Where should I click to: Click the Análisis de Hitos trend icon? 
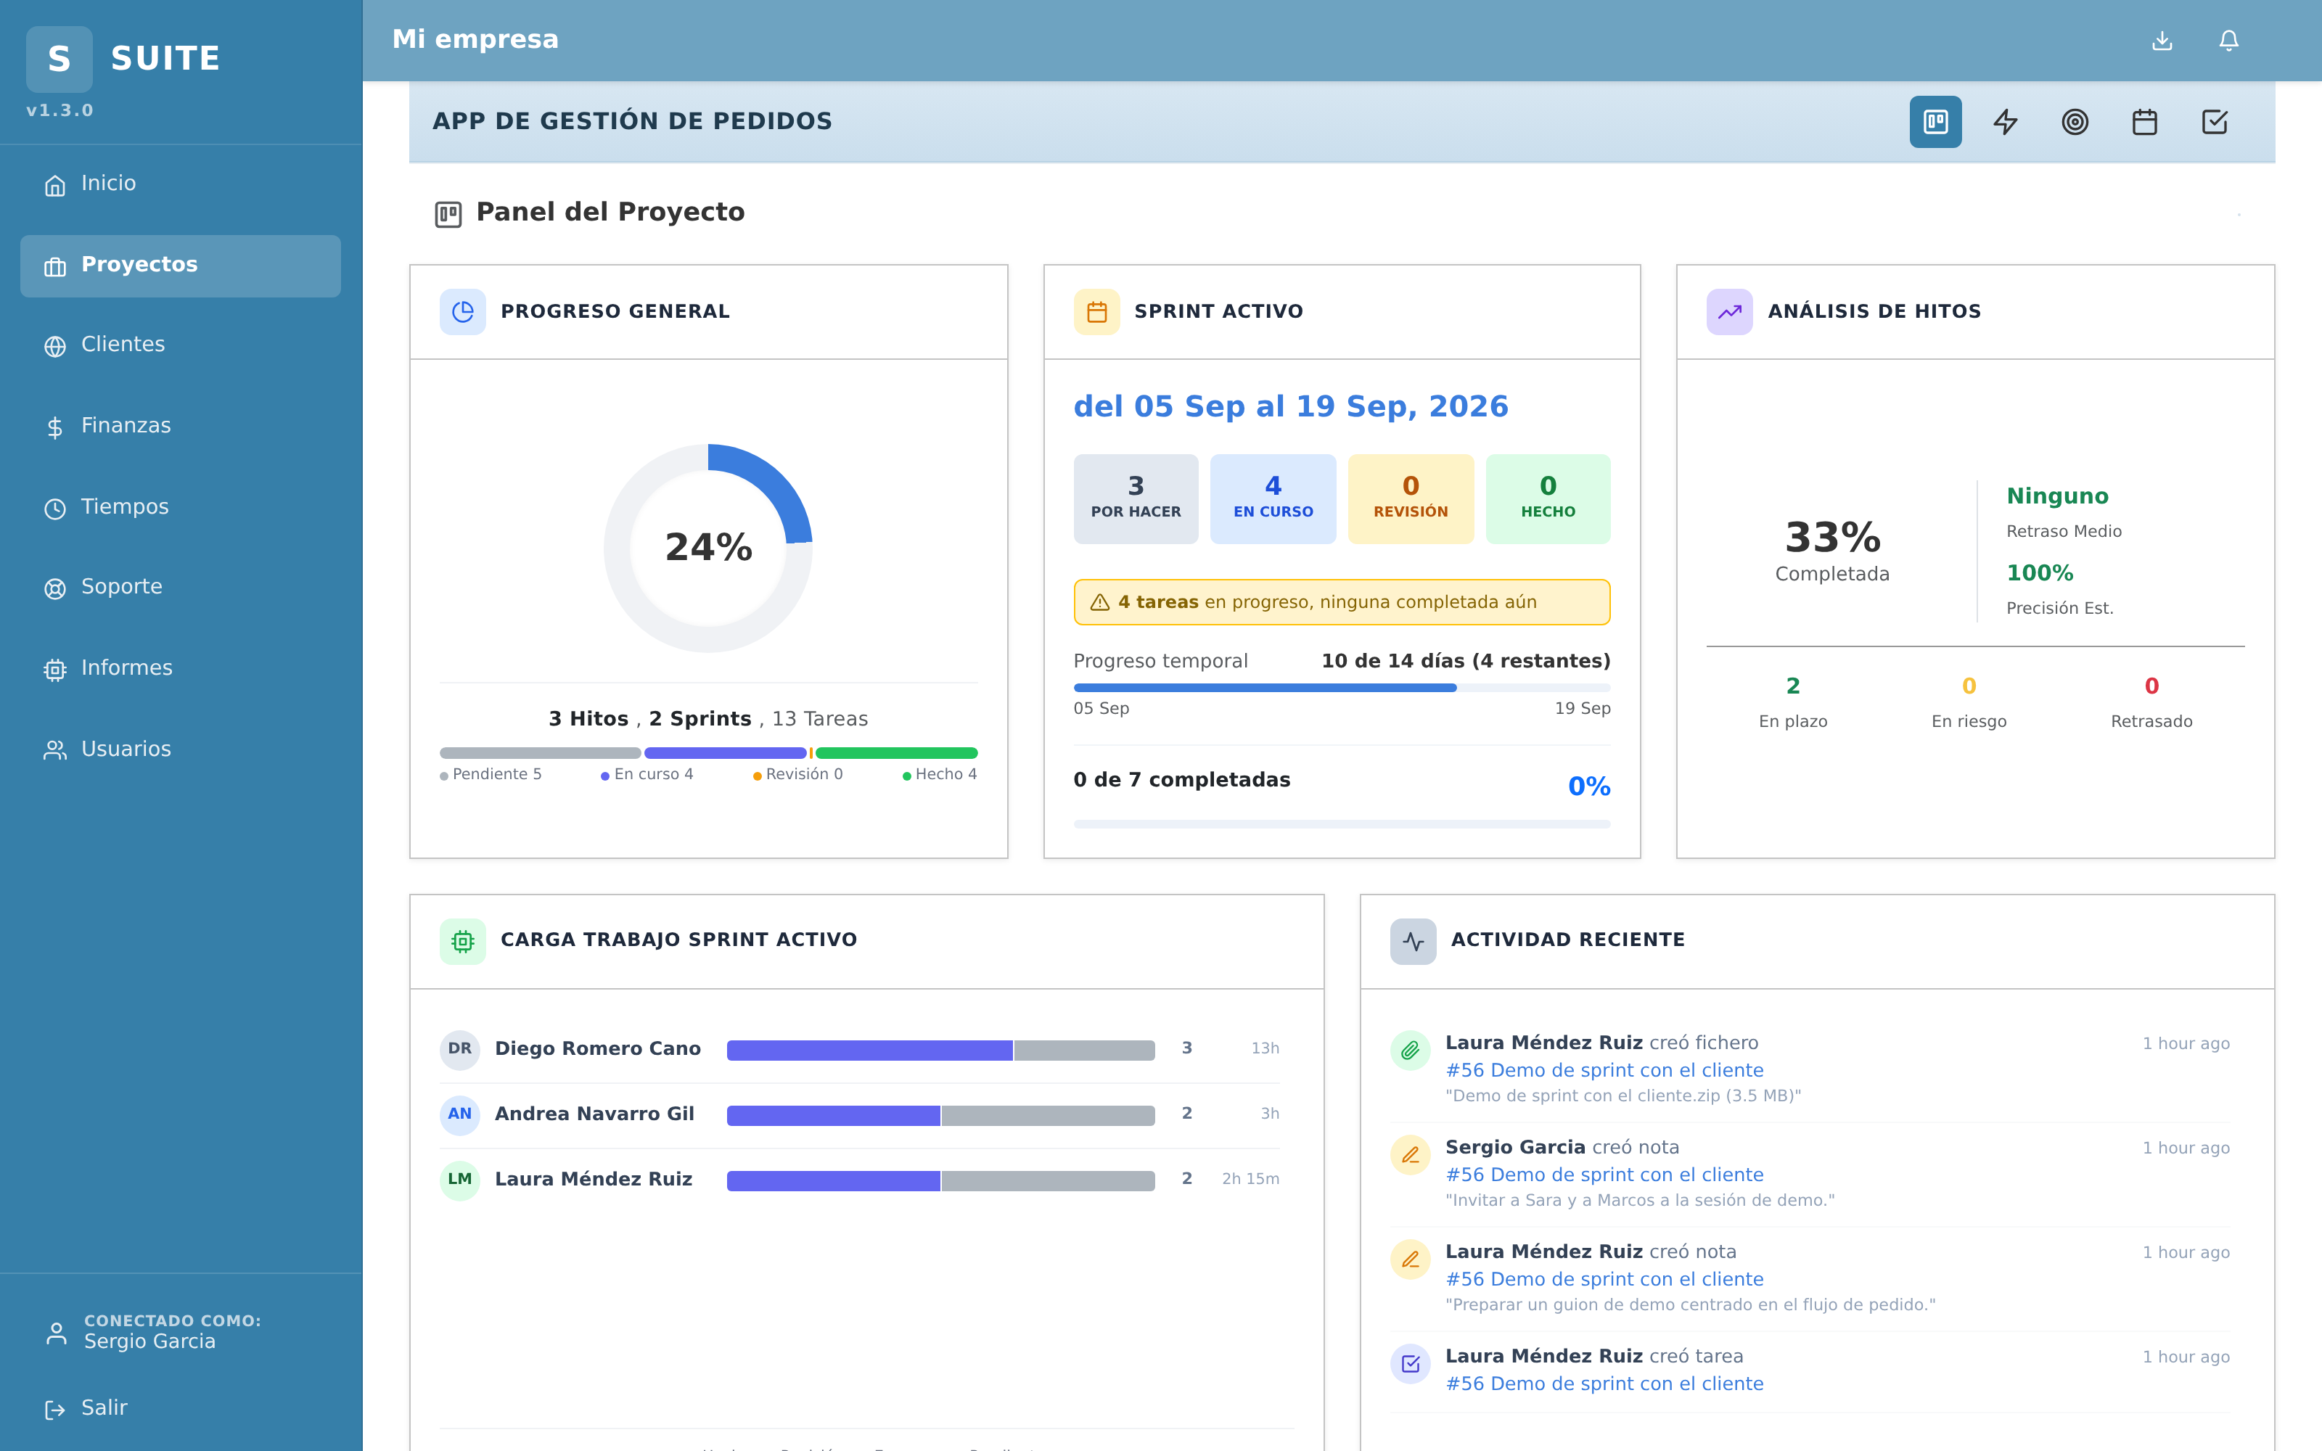tap(1729, 312)
